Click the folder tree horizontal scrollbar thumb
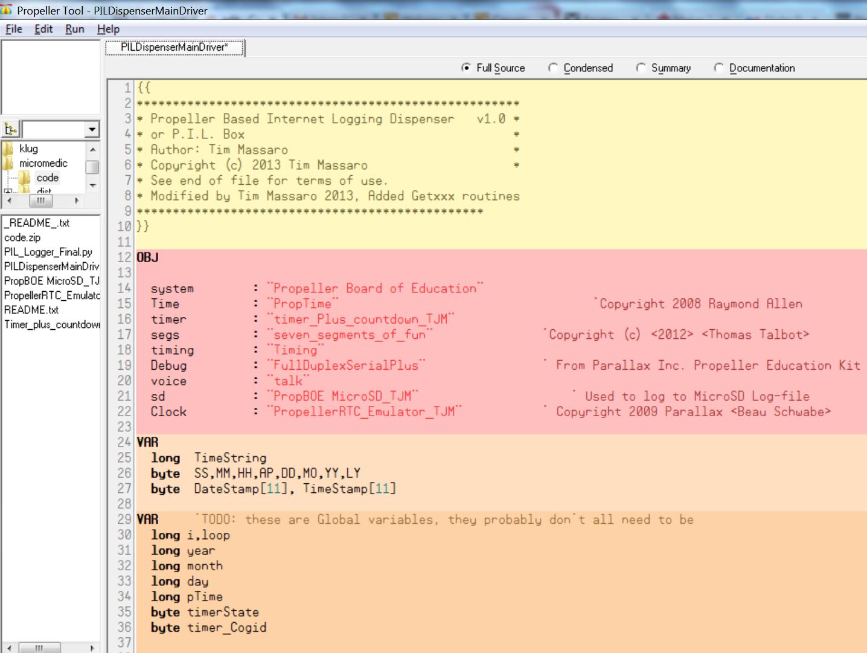 (40, 200)
